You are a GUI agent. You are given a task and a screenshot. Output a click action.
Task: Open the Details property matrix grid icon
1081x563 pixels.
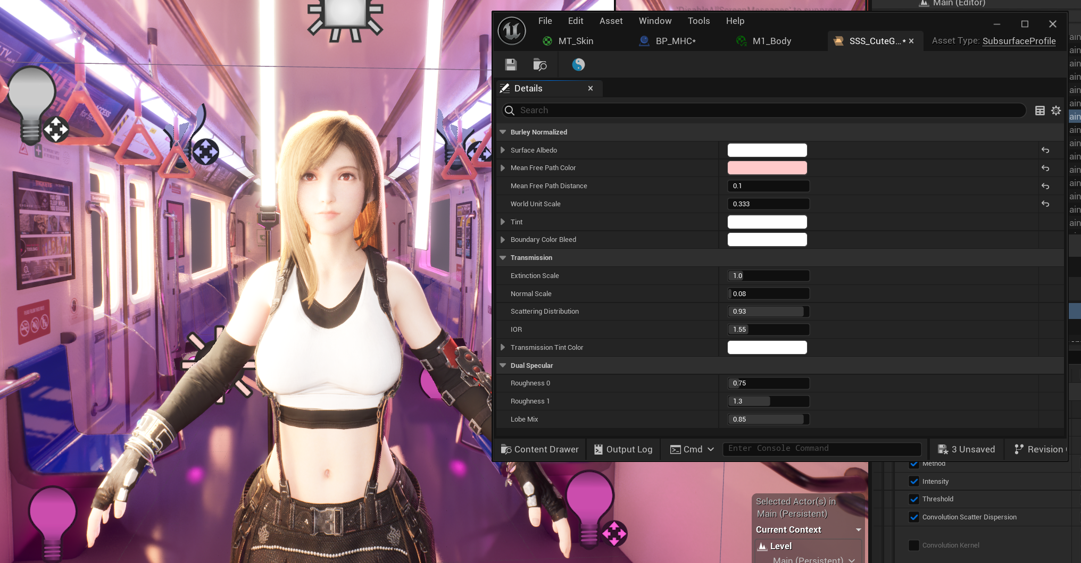1040,111
